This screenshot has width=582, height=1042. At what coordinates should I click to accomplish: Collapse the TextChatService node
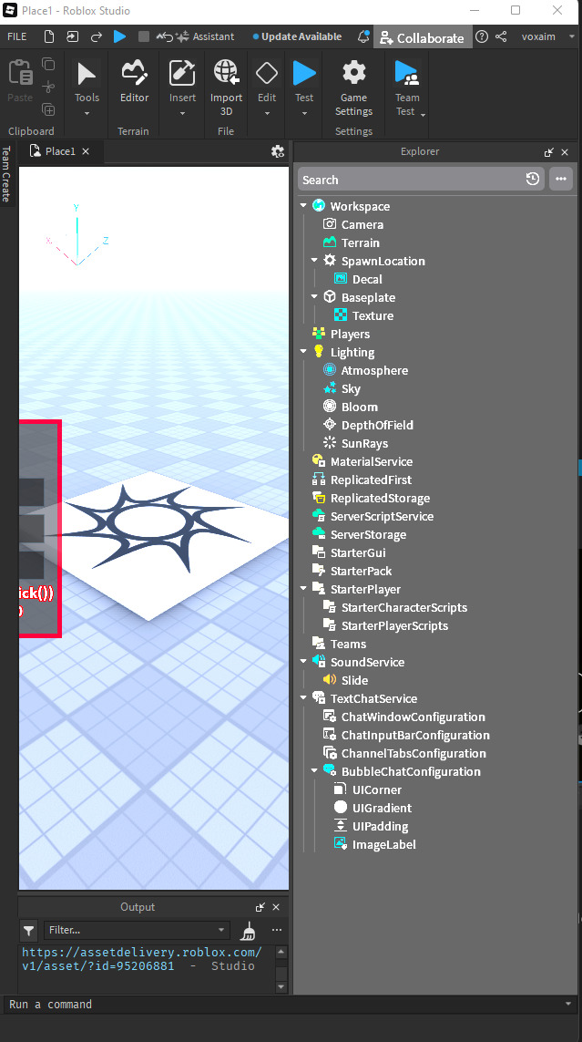tap(303, 698)
